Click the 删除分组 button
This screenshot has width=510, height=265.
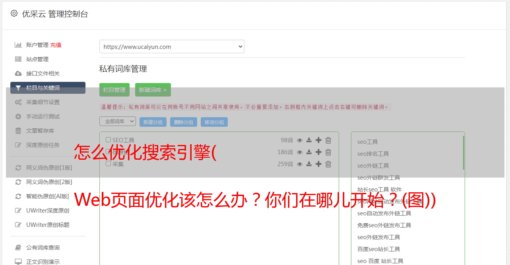point(184,122)
